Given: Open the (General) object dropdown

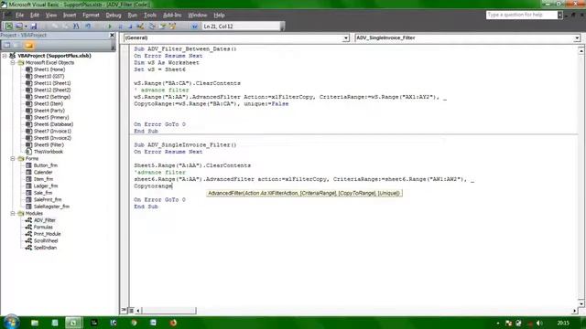Looking at the screenshot, I should point(346,38).
